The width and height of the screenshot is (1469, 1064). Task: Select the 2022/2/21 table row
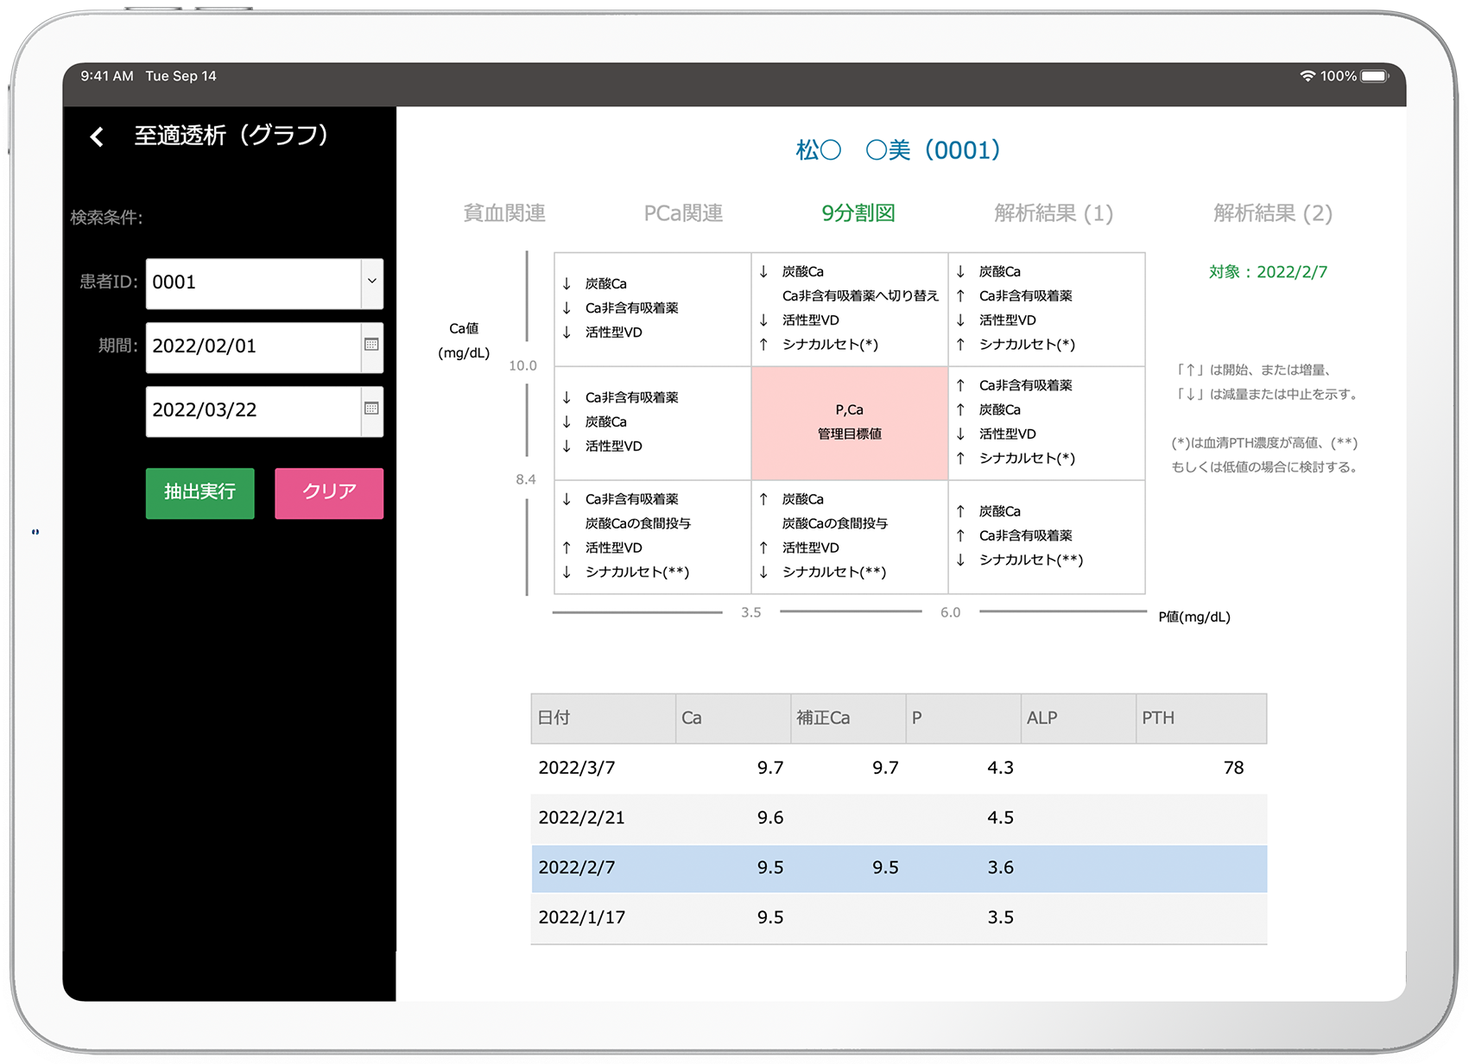898,818
